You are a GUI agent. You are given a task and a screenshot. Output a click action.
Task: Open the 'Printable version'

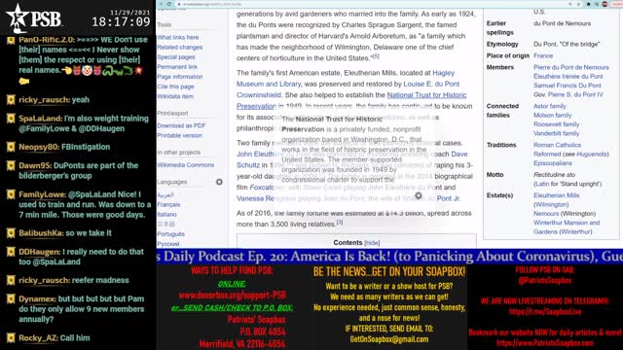coord(179,135)
